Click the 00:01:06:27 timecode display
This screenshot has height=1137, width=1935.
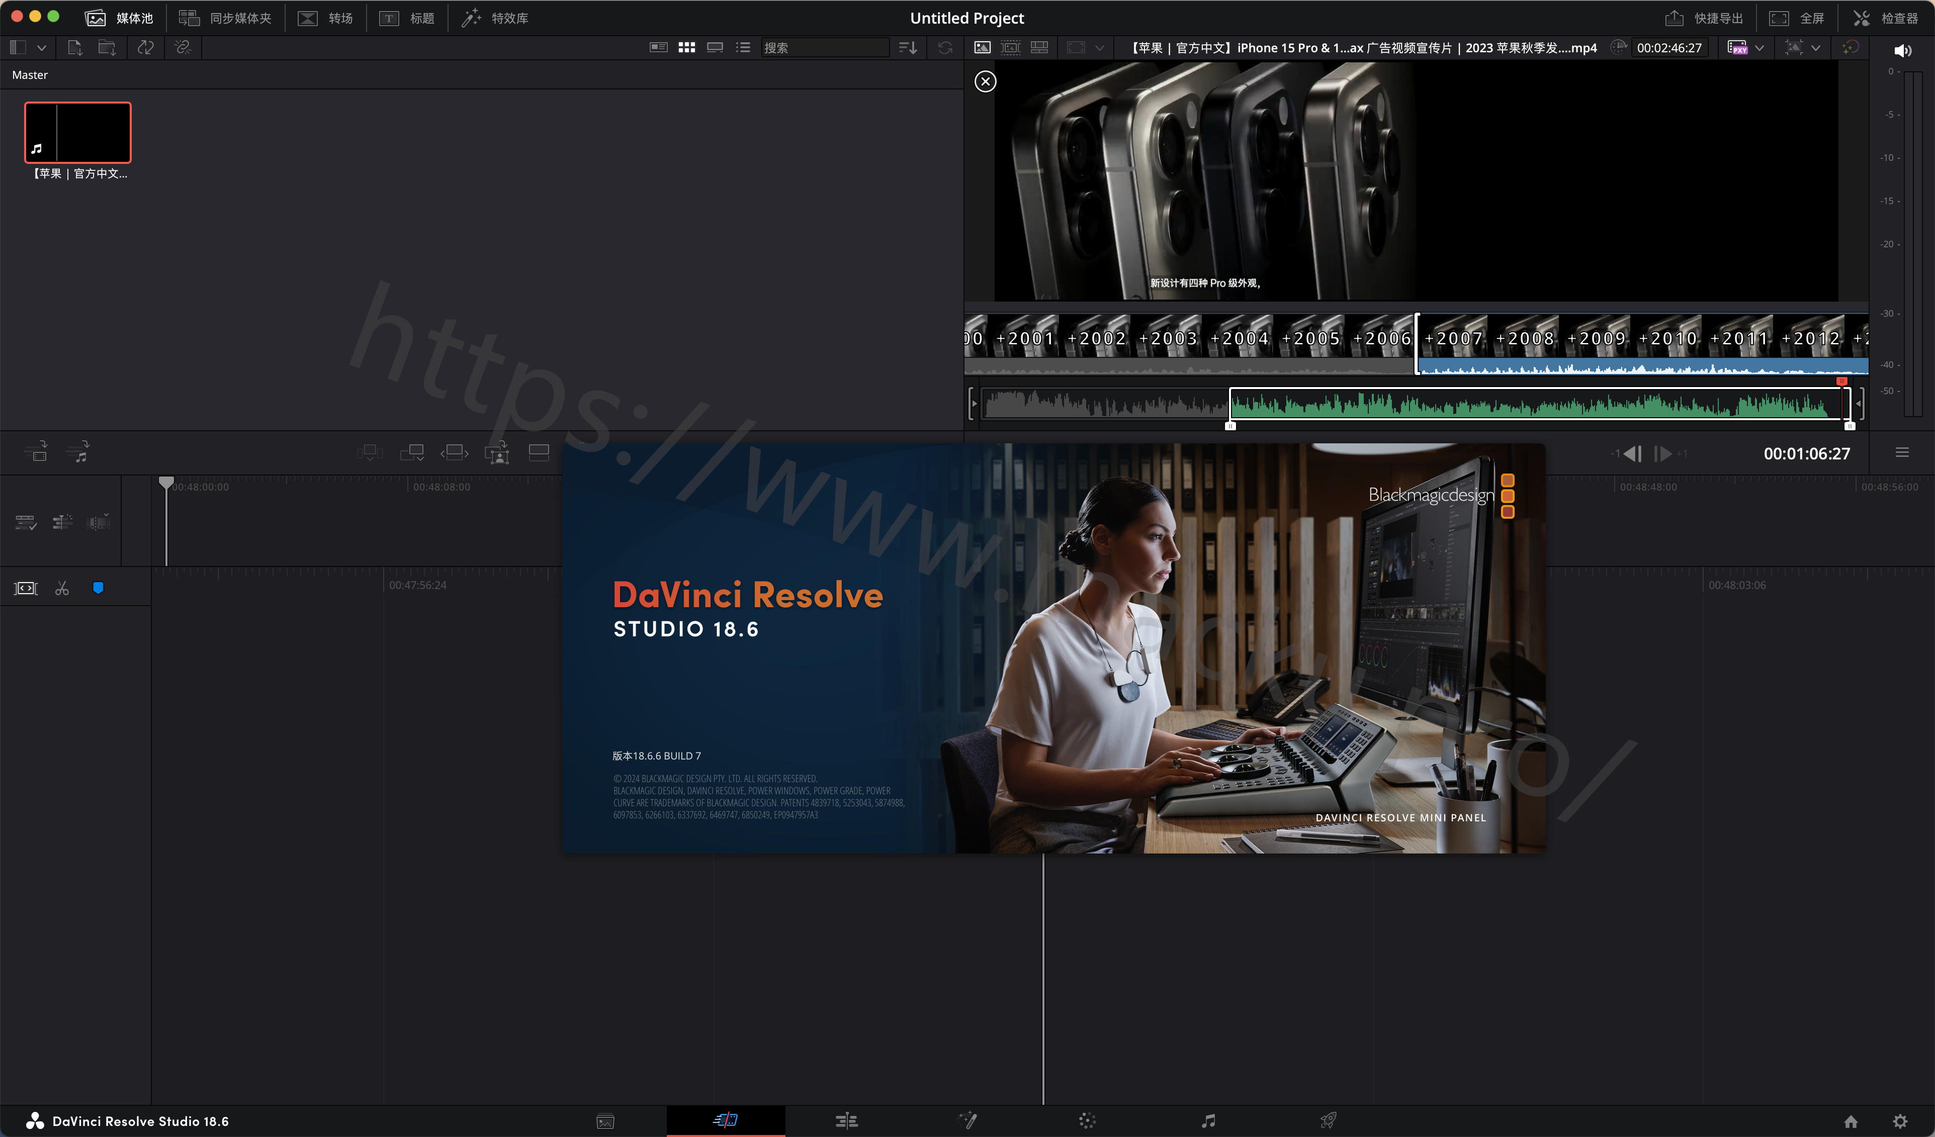(x=1807, y=454)
